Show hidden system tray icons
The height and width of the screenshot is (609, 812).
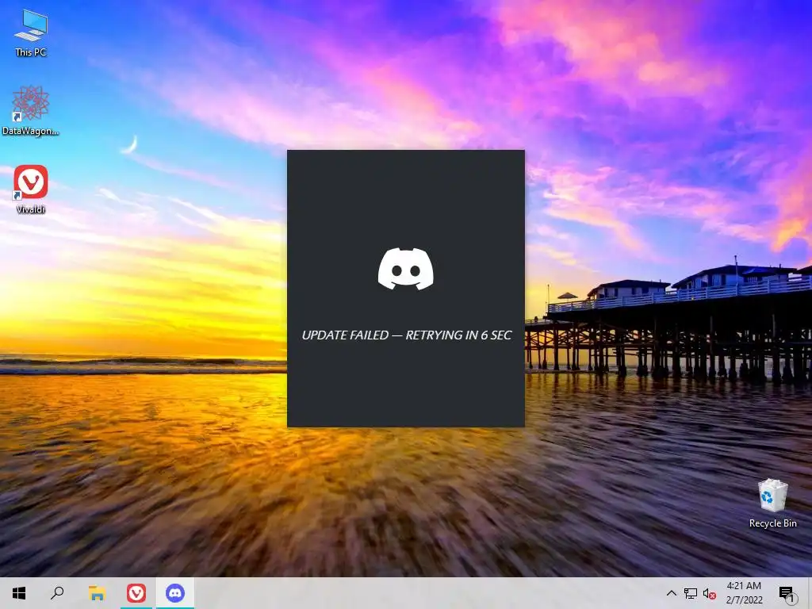[671, 593]
